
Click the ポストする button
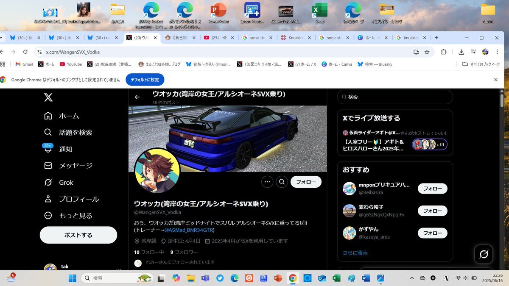[x=78, y=235]
